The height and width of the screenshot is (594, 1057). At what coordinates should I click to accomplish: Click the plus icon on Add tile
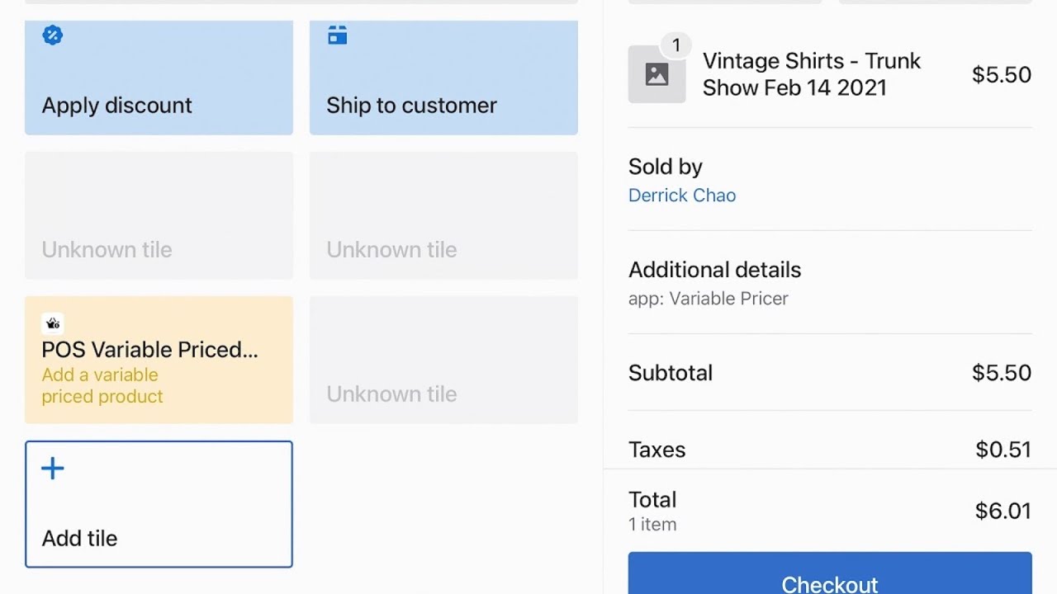pyautogui.click(x=53, y=469)
